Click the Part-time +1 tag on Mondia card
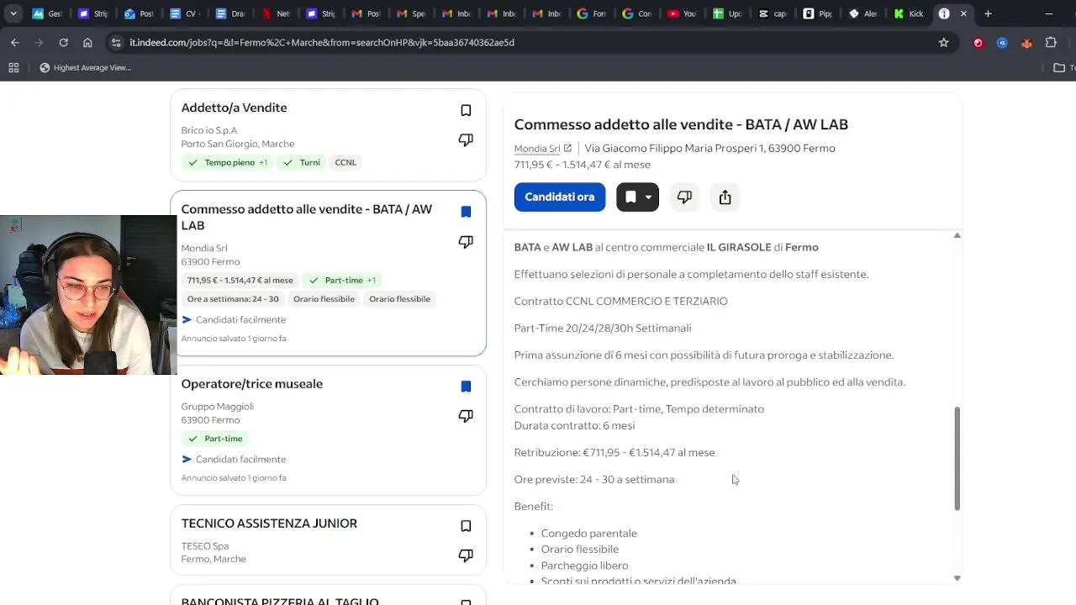 (x=342, y=280)
